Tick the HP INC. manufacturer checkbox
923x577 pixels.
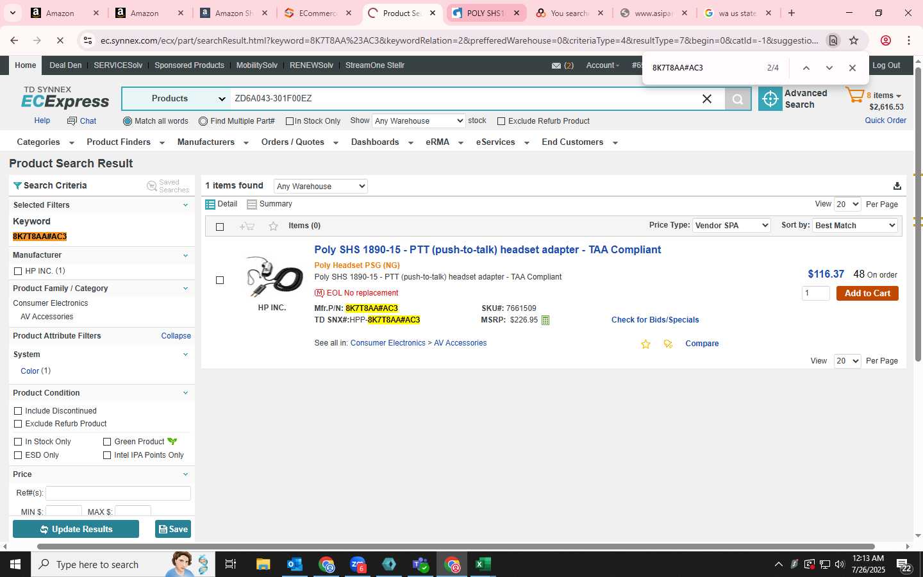pos(18,271)
